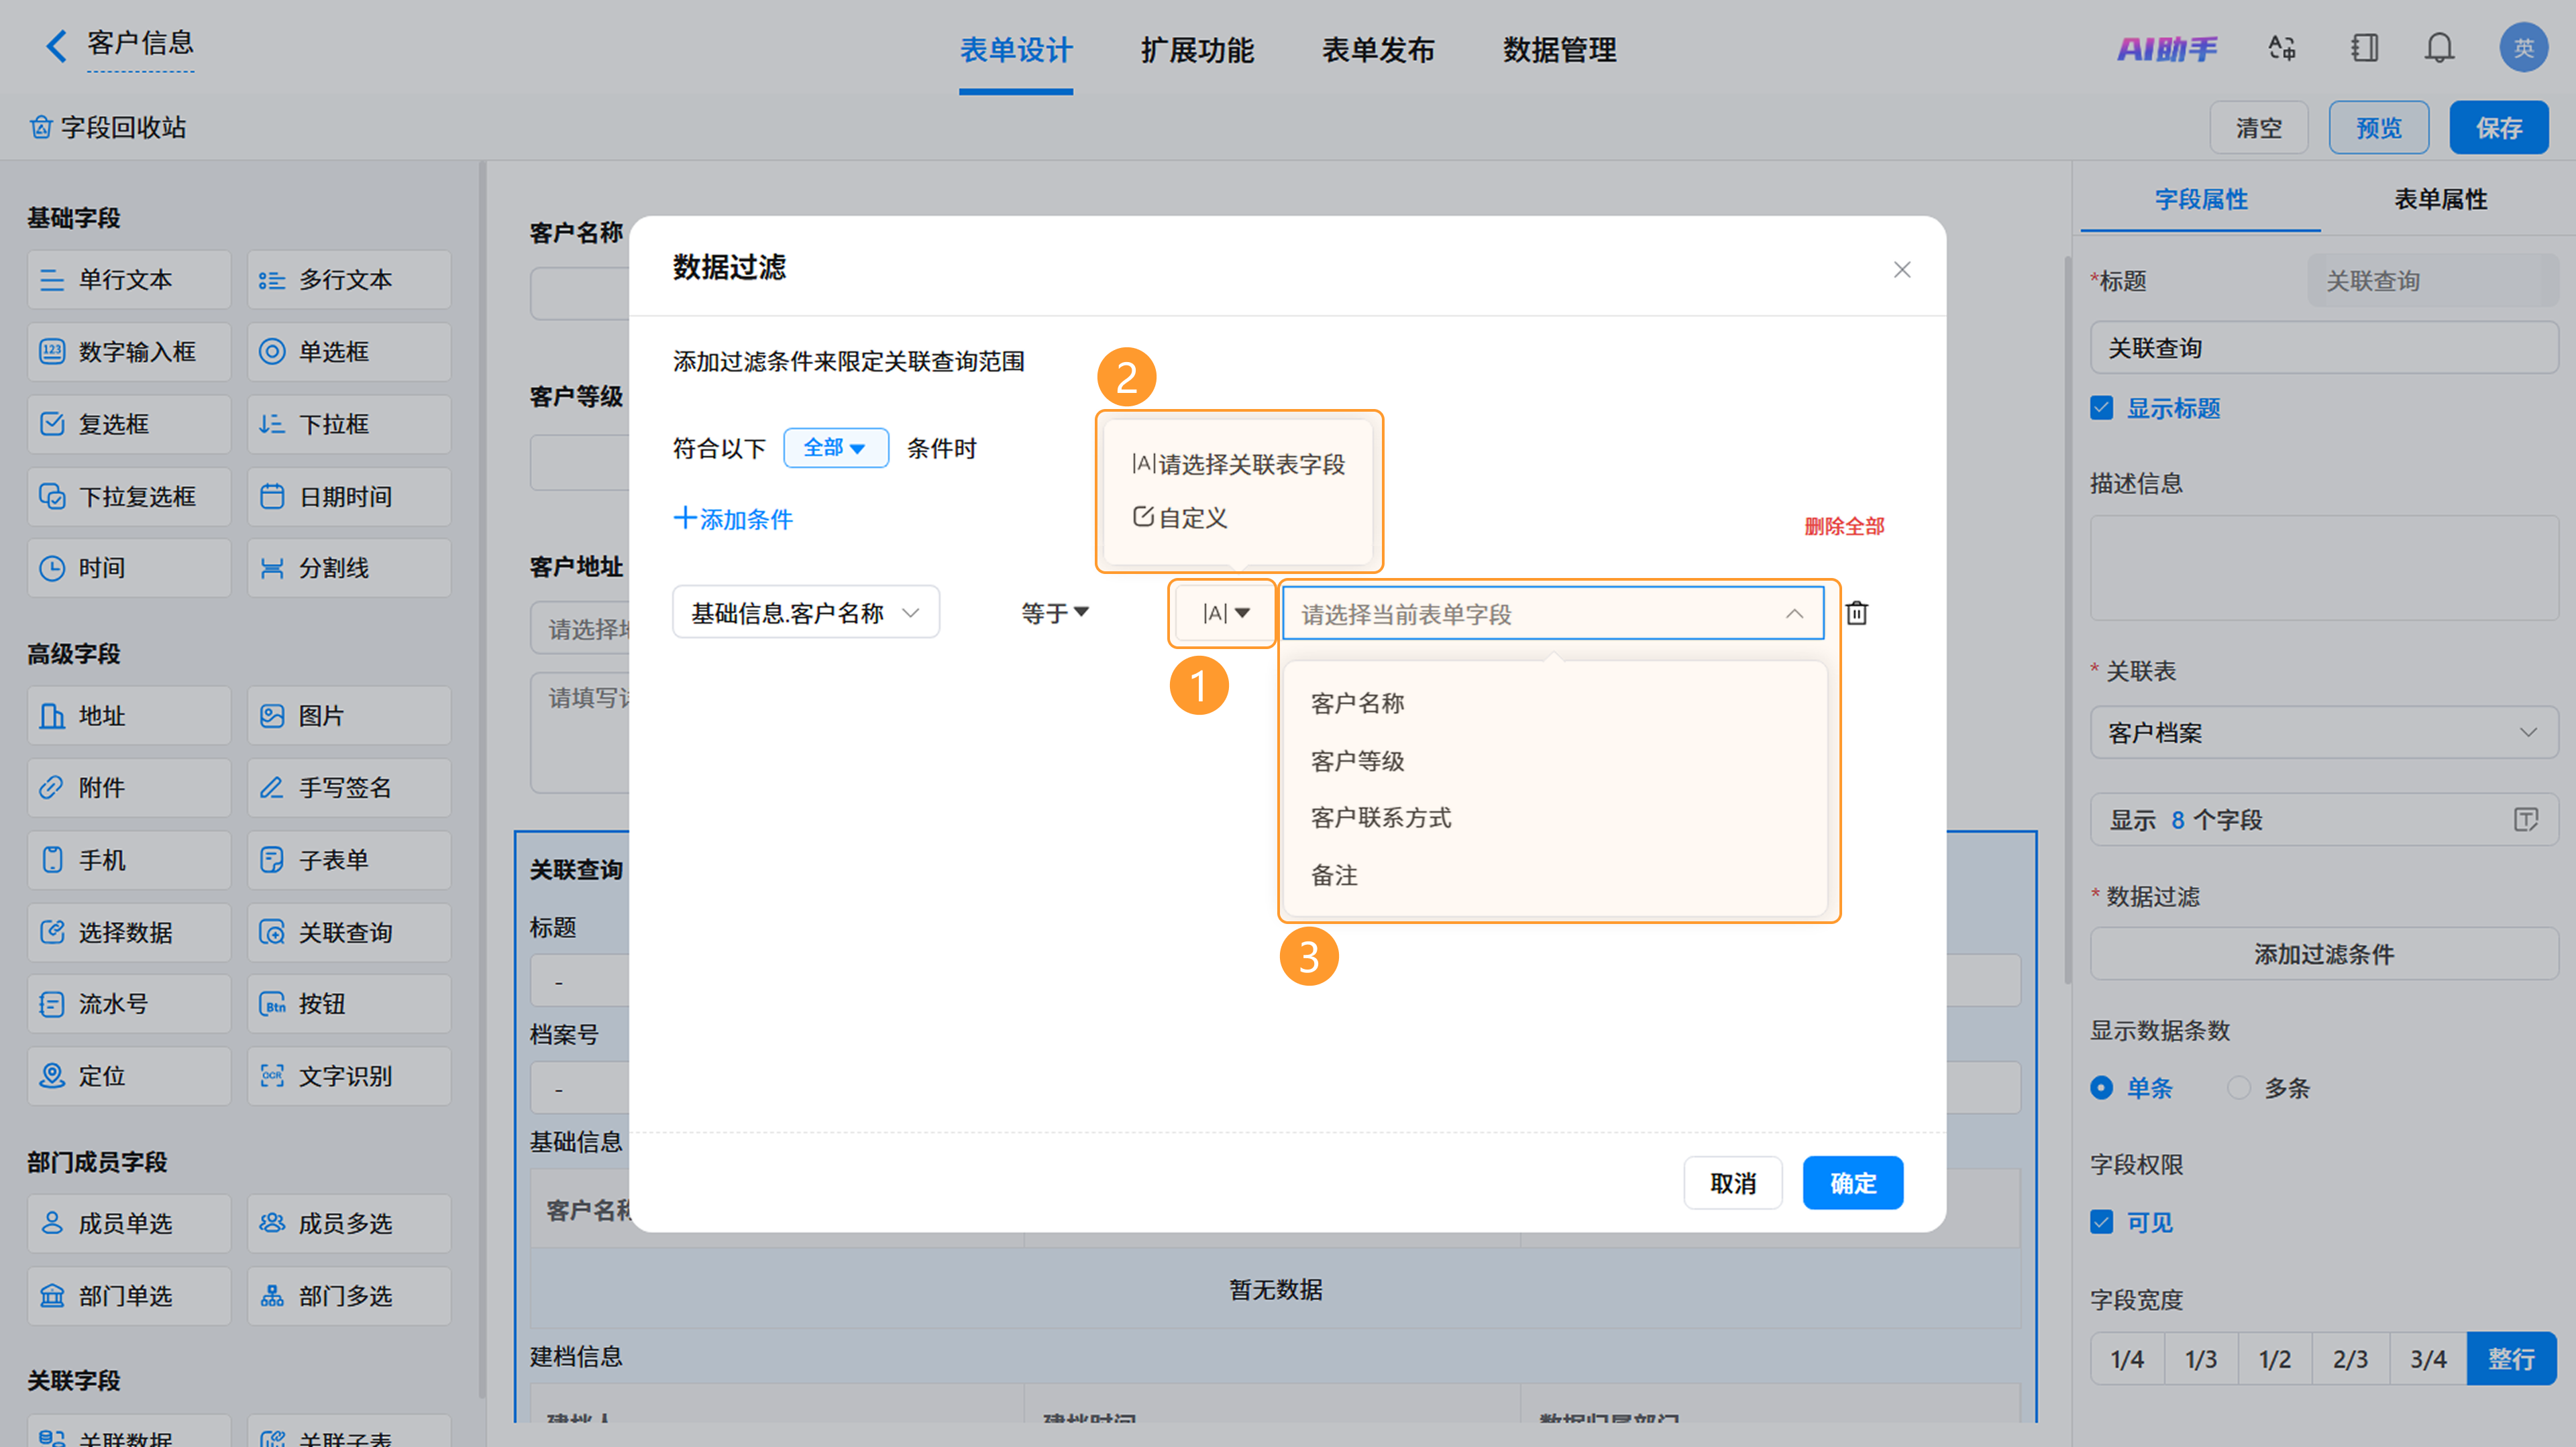Delete the filter condition row

[x=1856, y=613]
